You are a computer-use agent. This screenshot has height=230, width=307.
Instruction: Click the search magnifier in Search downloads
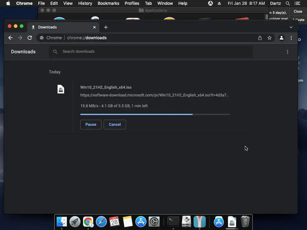(x=55, y=52)
